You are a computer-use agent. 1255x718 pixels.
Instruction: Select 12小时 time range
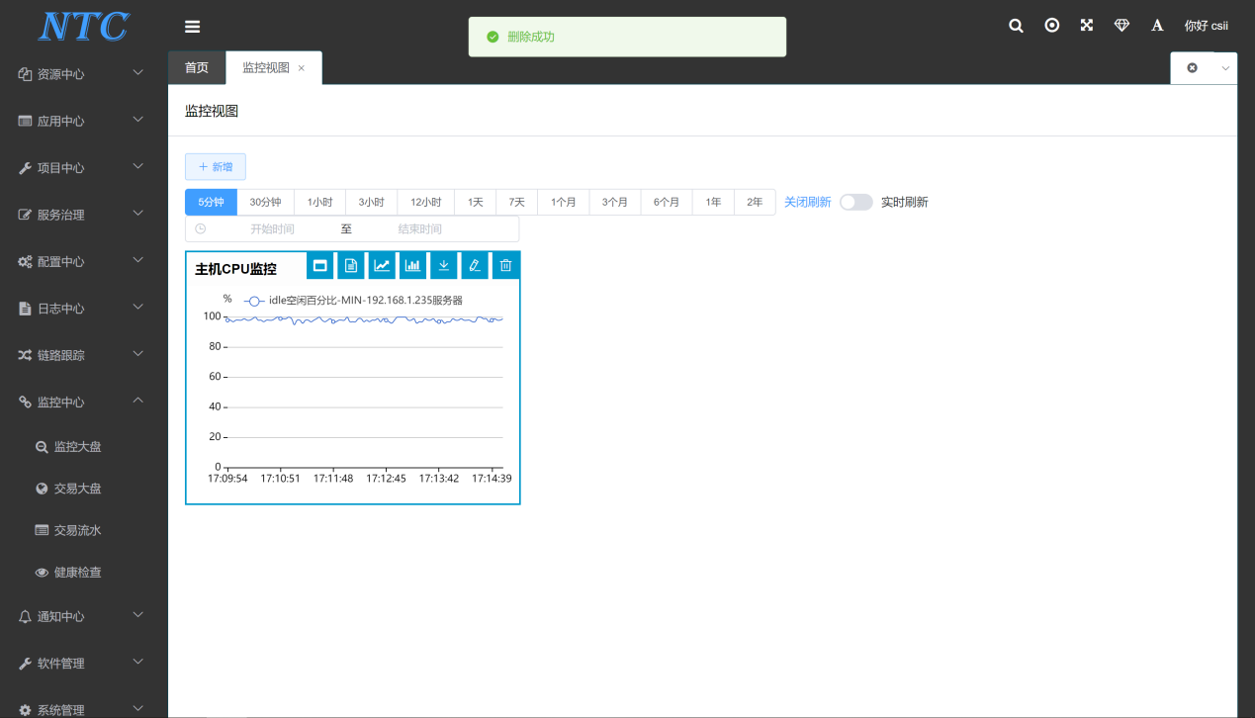coord(426,202)
